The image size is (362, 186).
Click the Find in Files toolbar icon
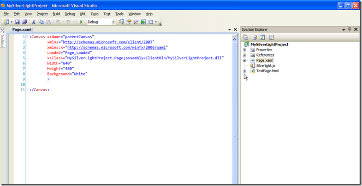[121, 22]
